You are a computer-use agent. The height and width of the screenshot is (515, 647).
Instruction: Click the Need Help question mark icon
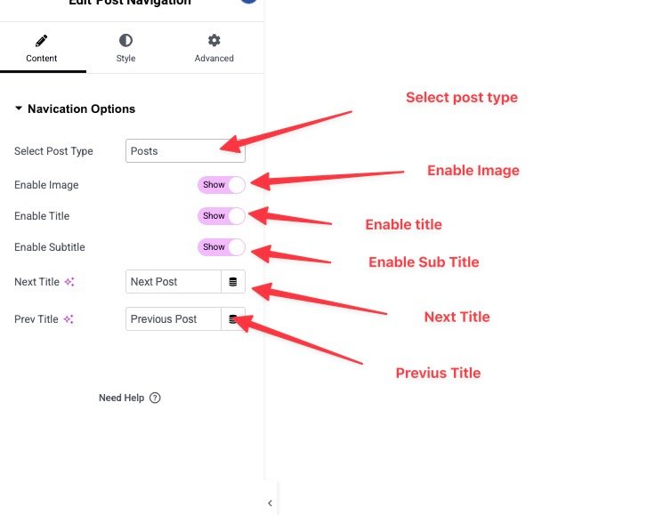tap(155, 398)
